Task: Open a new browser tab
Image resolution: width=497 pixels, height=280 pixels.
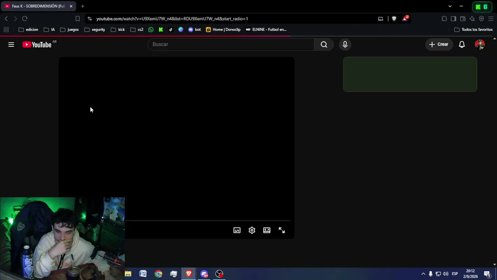Action: [x=82, y=6]
